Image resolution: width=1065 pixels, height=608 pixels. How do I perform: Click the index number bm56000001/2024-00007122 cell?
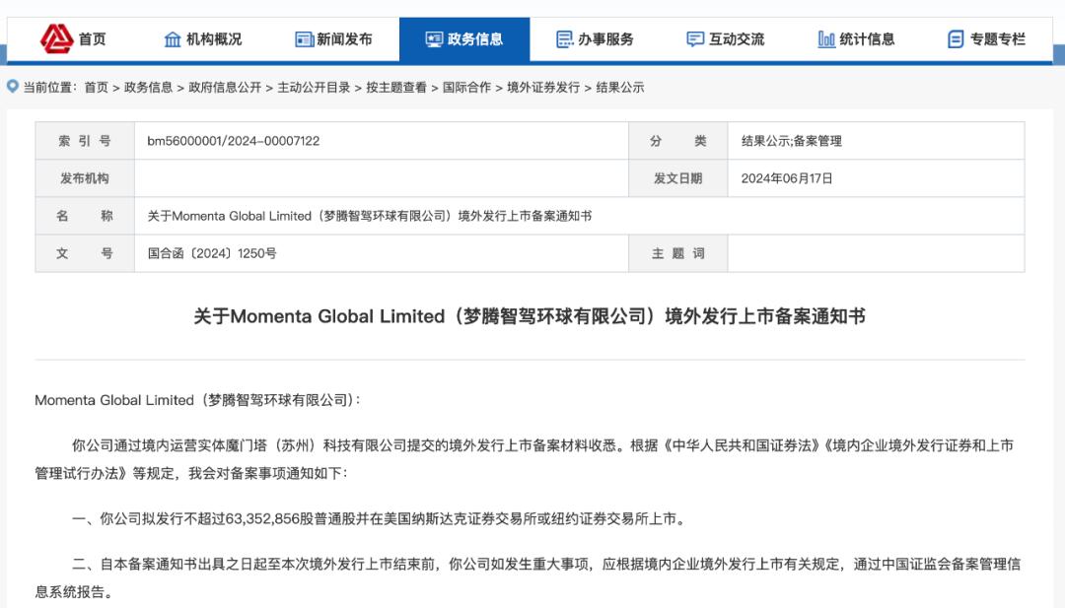(381, 141)
